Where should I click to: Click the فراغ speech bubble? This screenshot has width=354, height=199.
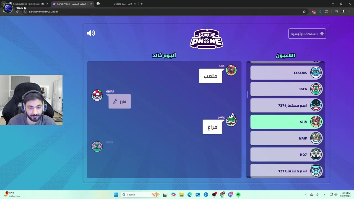pyautogui.click(x=212, y=127)
